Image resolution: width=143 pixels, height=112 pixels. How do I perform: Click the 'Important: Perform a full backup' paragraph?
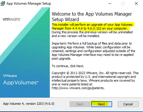coord(93,51)
